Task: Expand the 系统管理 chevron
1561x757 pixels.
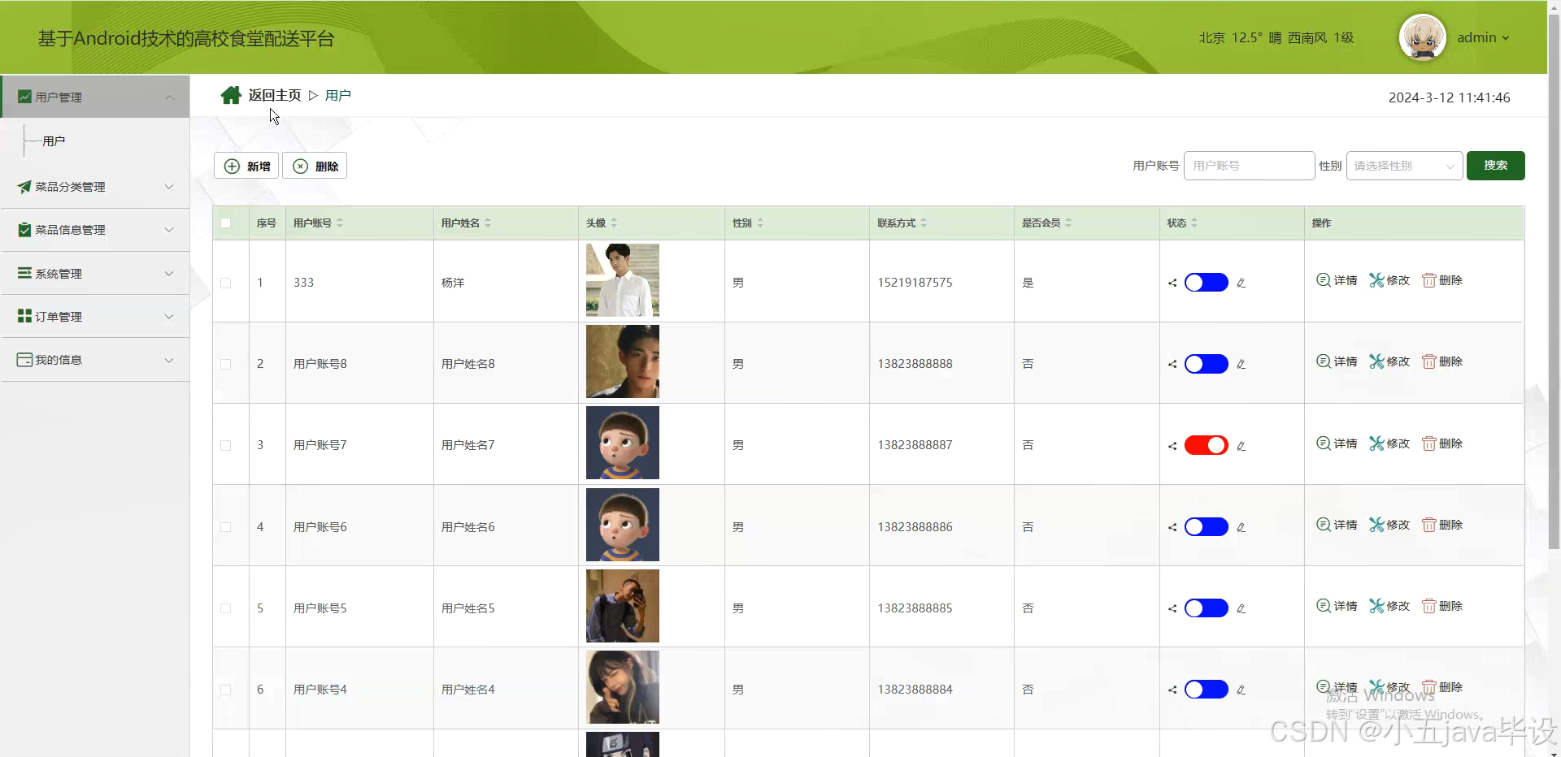Action: 169,274
